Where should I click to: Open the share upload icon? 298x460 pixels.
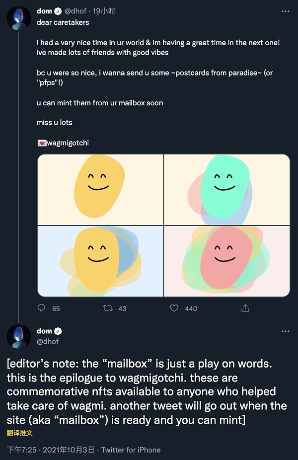click(x=245, y=308)
